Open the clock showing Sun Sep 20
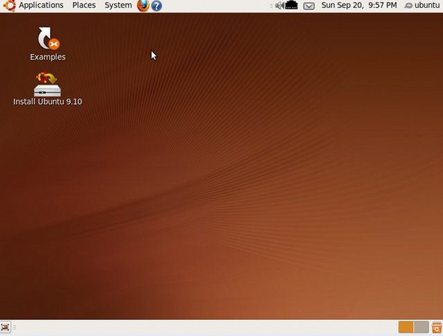 tap(359, 5)
